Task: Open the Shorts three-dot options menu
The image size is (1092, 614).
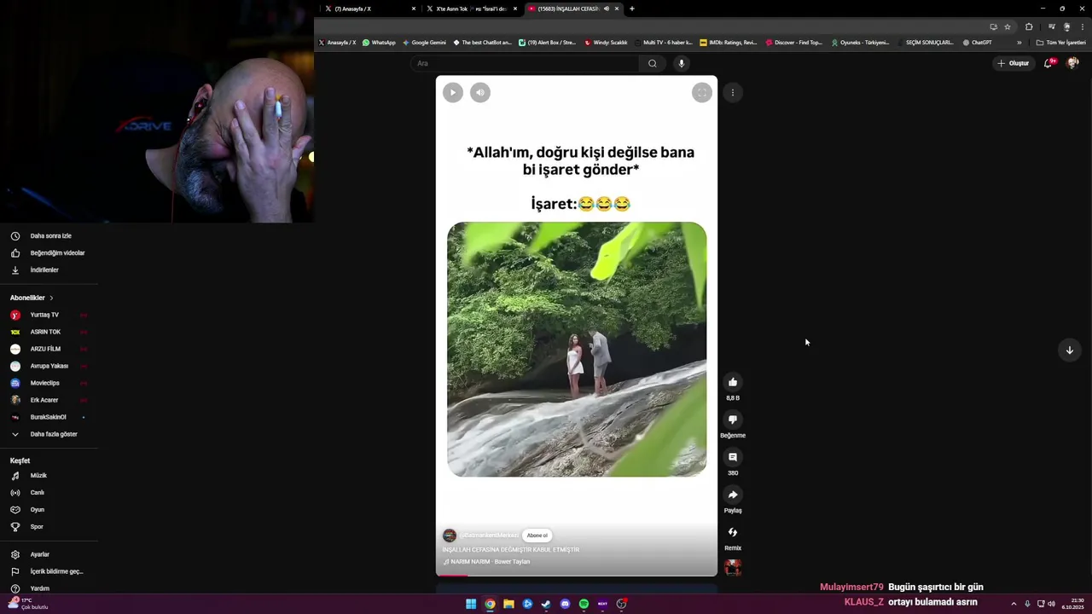Action: click(x=732, y=92)
